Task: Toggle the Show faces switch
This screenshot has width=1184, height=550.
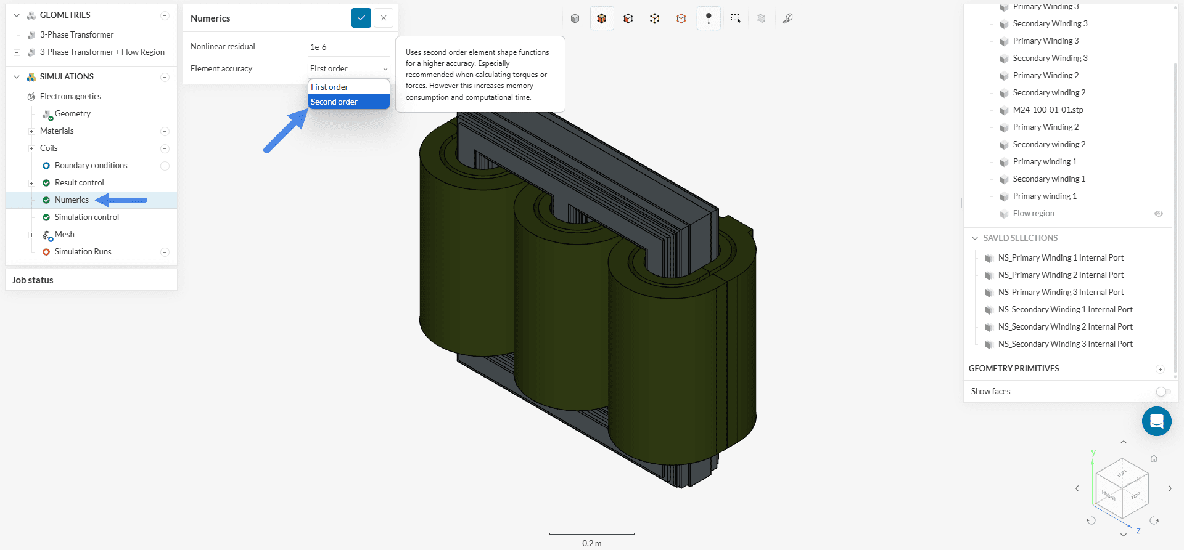Action: click(x=1162, y=392)
